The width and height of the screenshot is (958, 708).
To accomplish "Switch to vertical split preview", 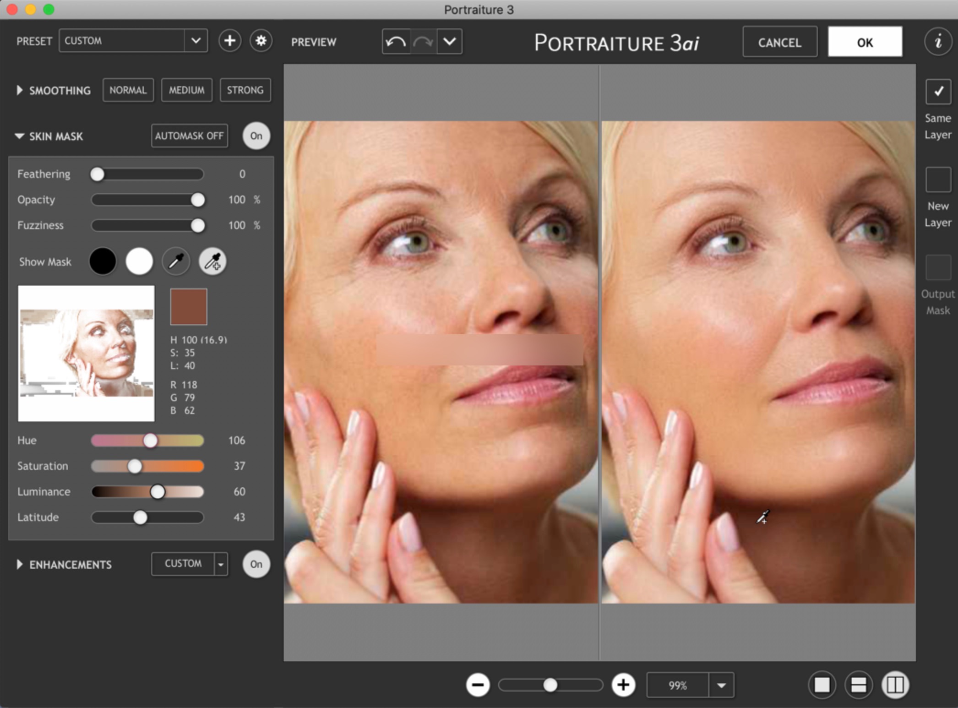I will 895,685.
